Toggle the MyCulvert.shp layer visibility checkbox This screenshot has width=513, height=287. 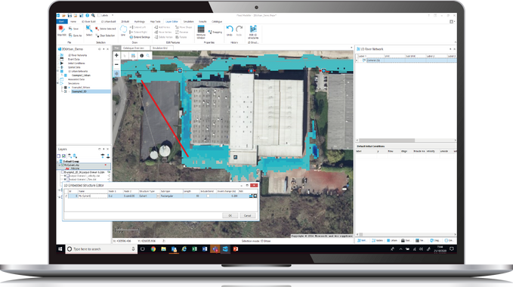click(x=63, y=165)
